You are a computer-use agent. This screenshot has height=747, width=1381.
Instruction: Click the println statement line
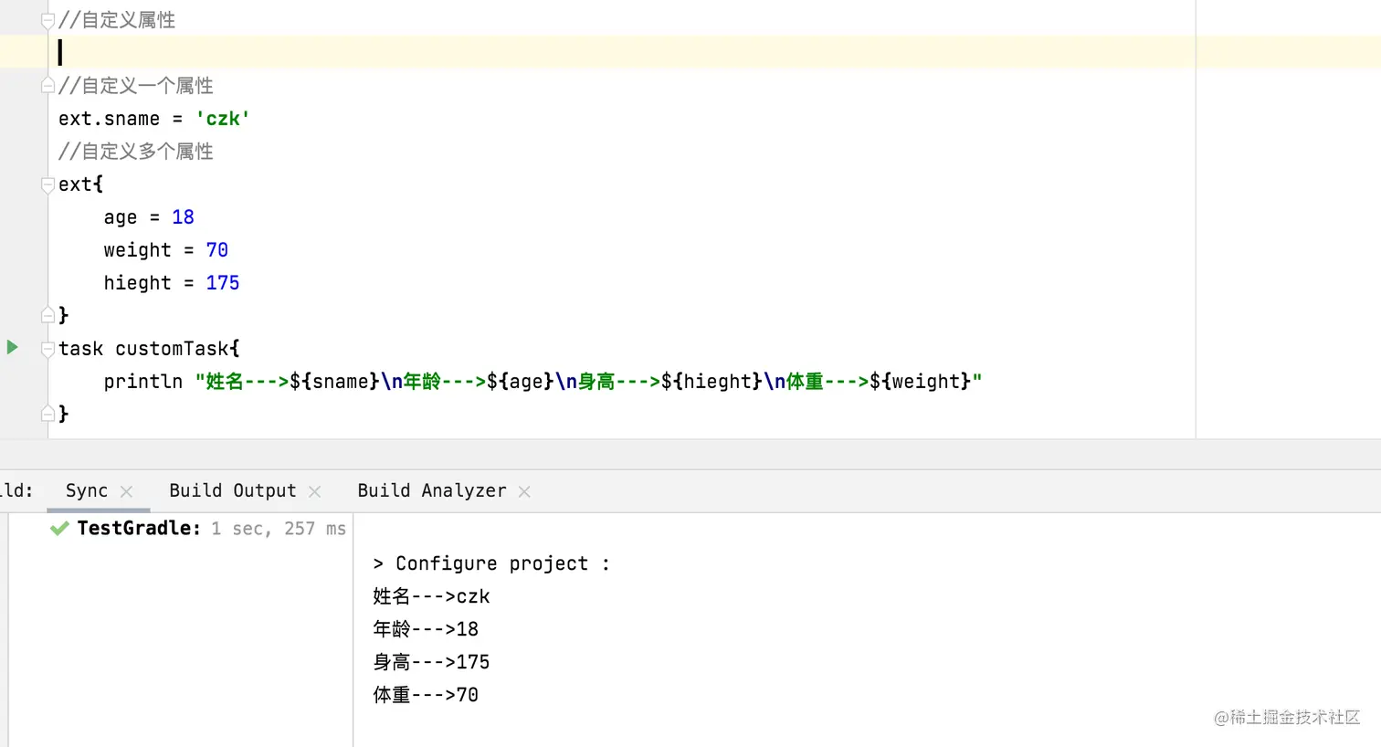[543, 382]
